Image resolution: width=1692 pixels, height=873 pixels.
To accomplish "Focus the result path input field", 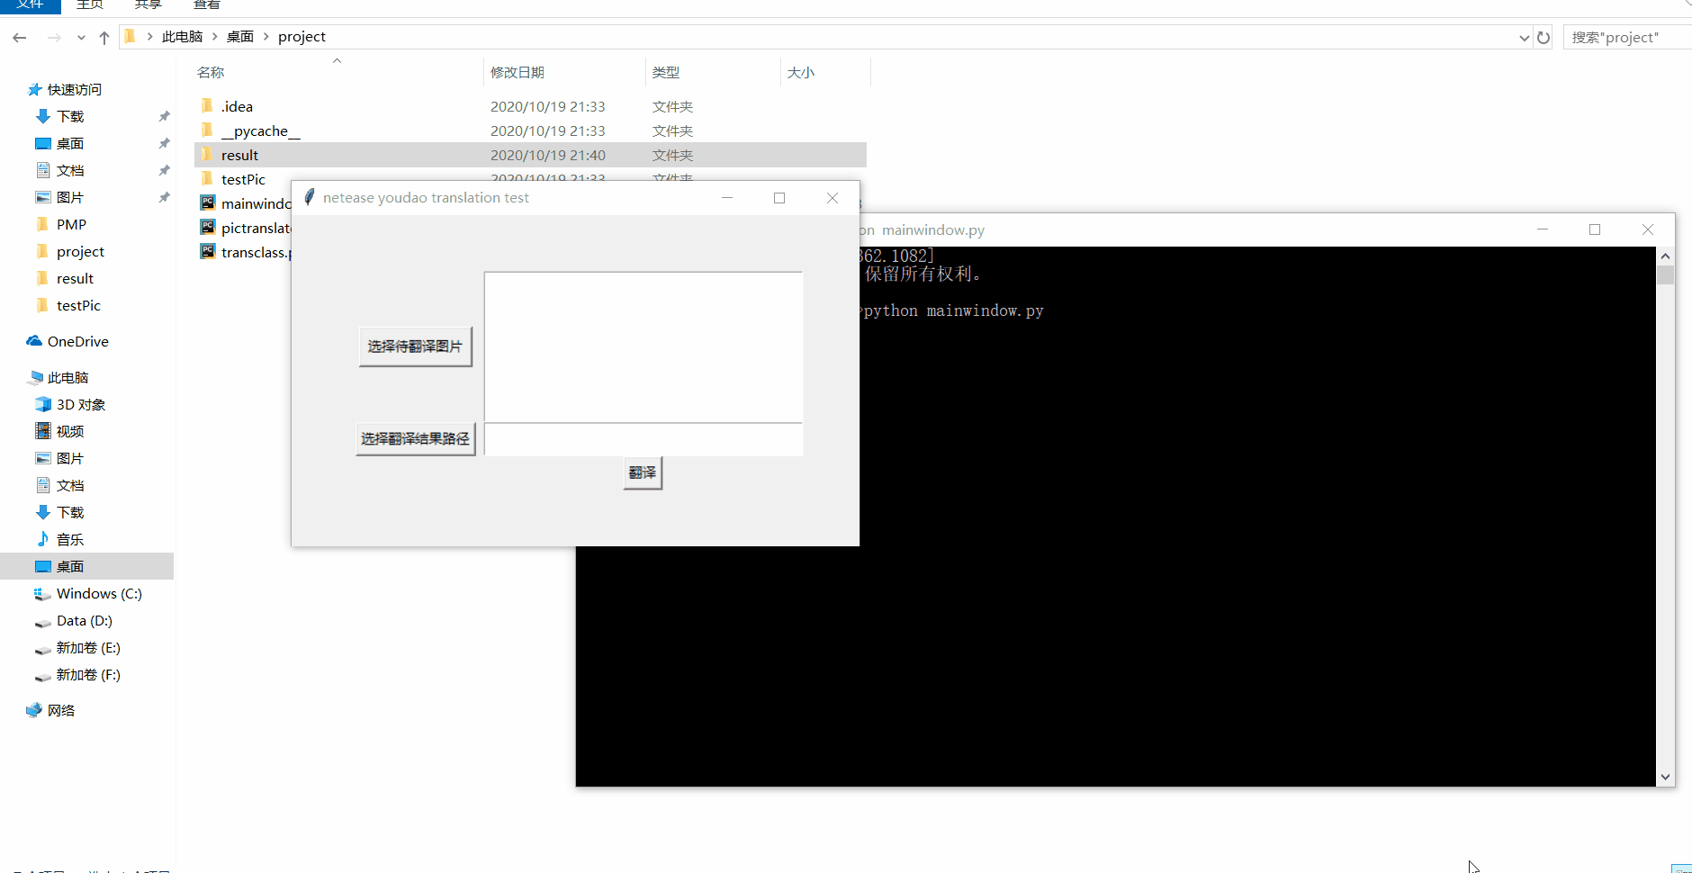I will [643, 439].
